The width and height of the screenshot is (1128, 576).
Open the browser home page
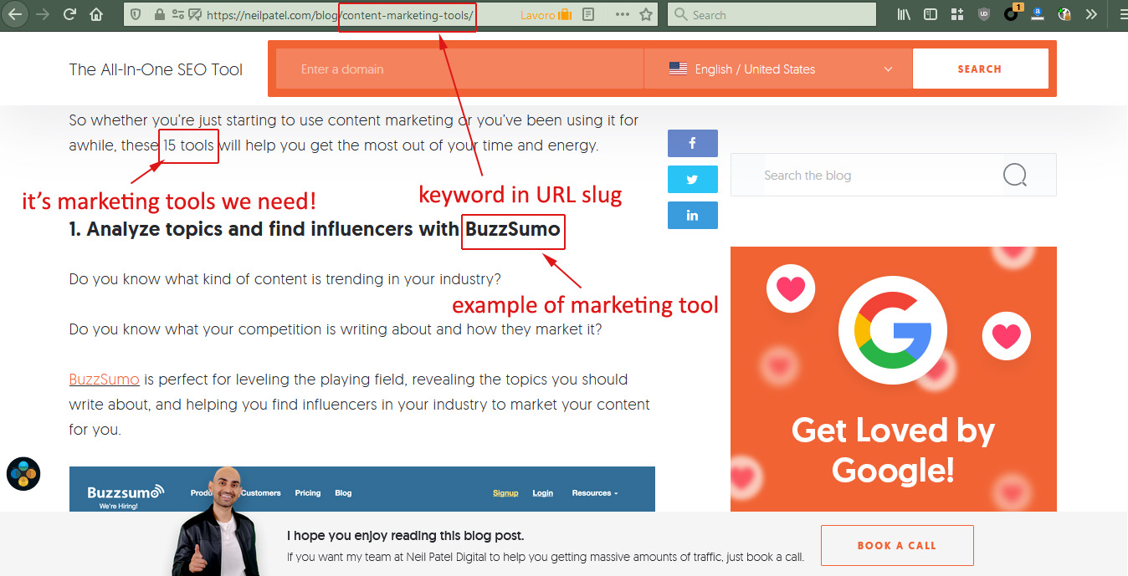tap(97, 14)
